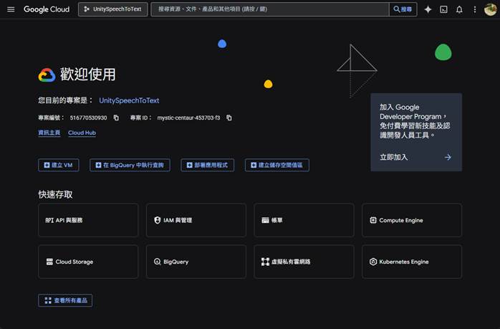Click 在 BigQuery 中執行查詢 button

click(130, 165)
